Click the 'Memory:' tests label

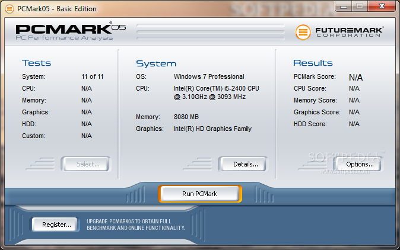click(x=34, y=100)
